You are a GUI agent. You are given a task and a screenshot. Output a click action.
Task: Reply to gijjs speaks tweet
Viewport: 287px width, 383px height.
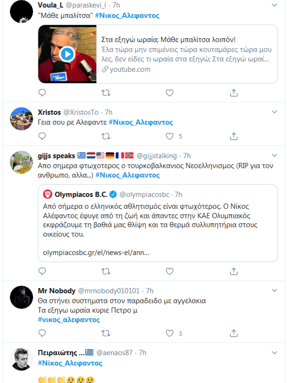42,271
